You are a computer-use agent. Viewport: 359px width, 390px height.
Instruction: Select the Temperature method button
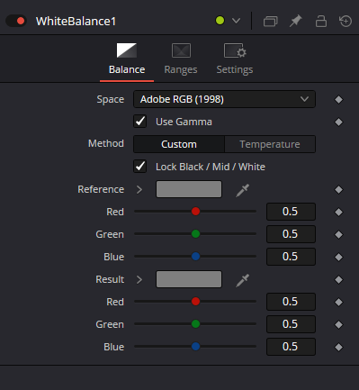point(270,144)
